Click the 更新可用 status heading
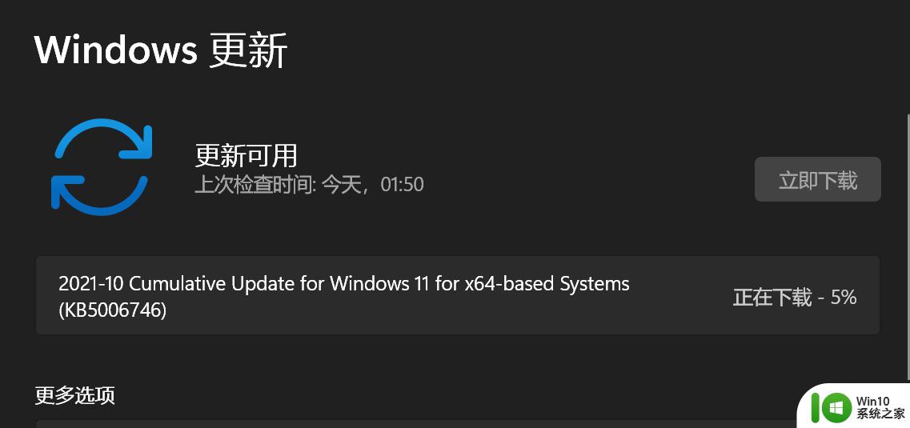910x428 pixels. (x=246, y=156)
